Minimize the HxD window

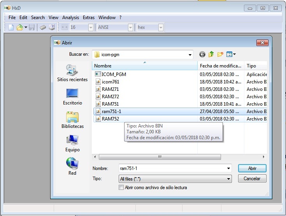pos(250,8)
